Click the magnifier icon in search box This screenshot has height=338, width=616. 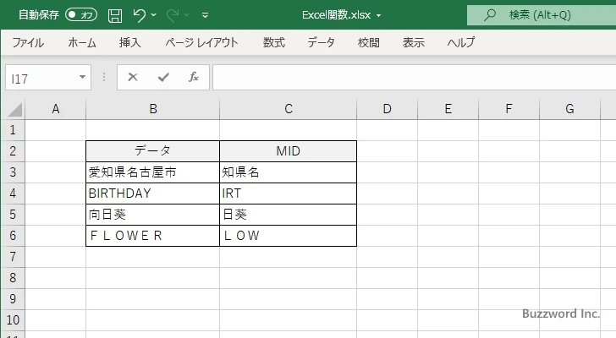pos(489,14)
